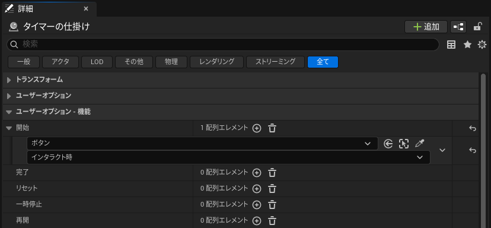Viewport: 491px width, 228px height.
Task: Click the リセット property label
Action: 27,188
